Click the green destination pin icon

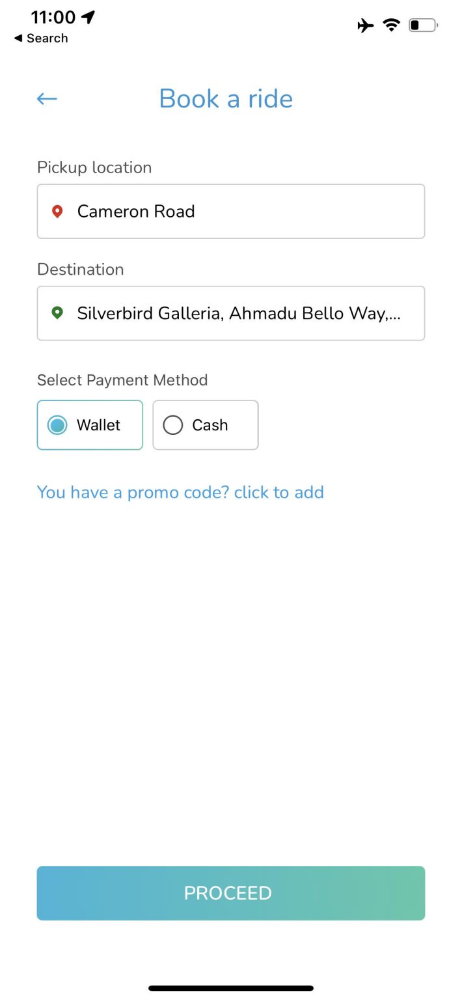[58, 313]
